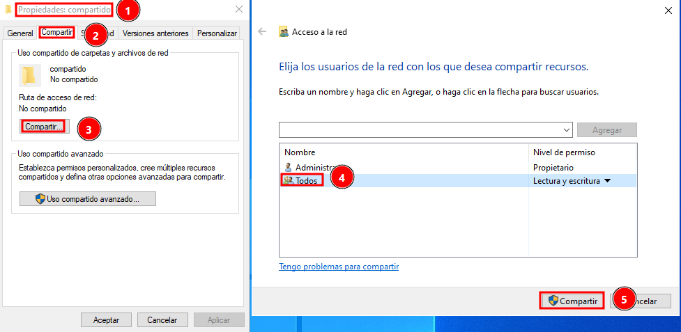Viewport: 681px width, 332px height.
Task: Click the Compartir button with shield
Action: pyautogui.click(x=572, y=301)
